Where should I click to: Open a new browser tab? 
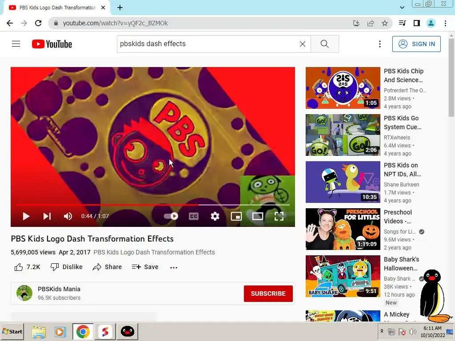(x=120, y=8)
